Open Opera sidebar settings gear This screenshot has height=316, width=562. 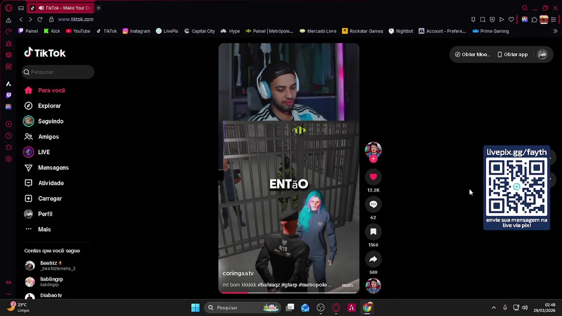[8, 159]
